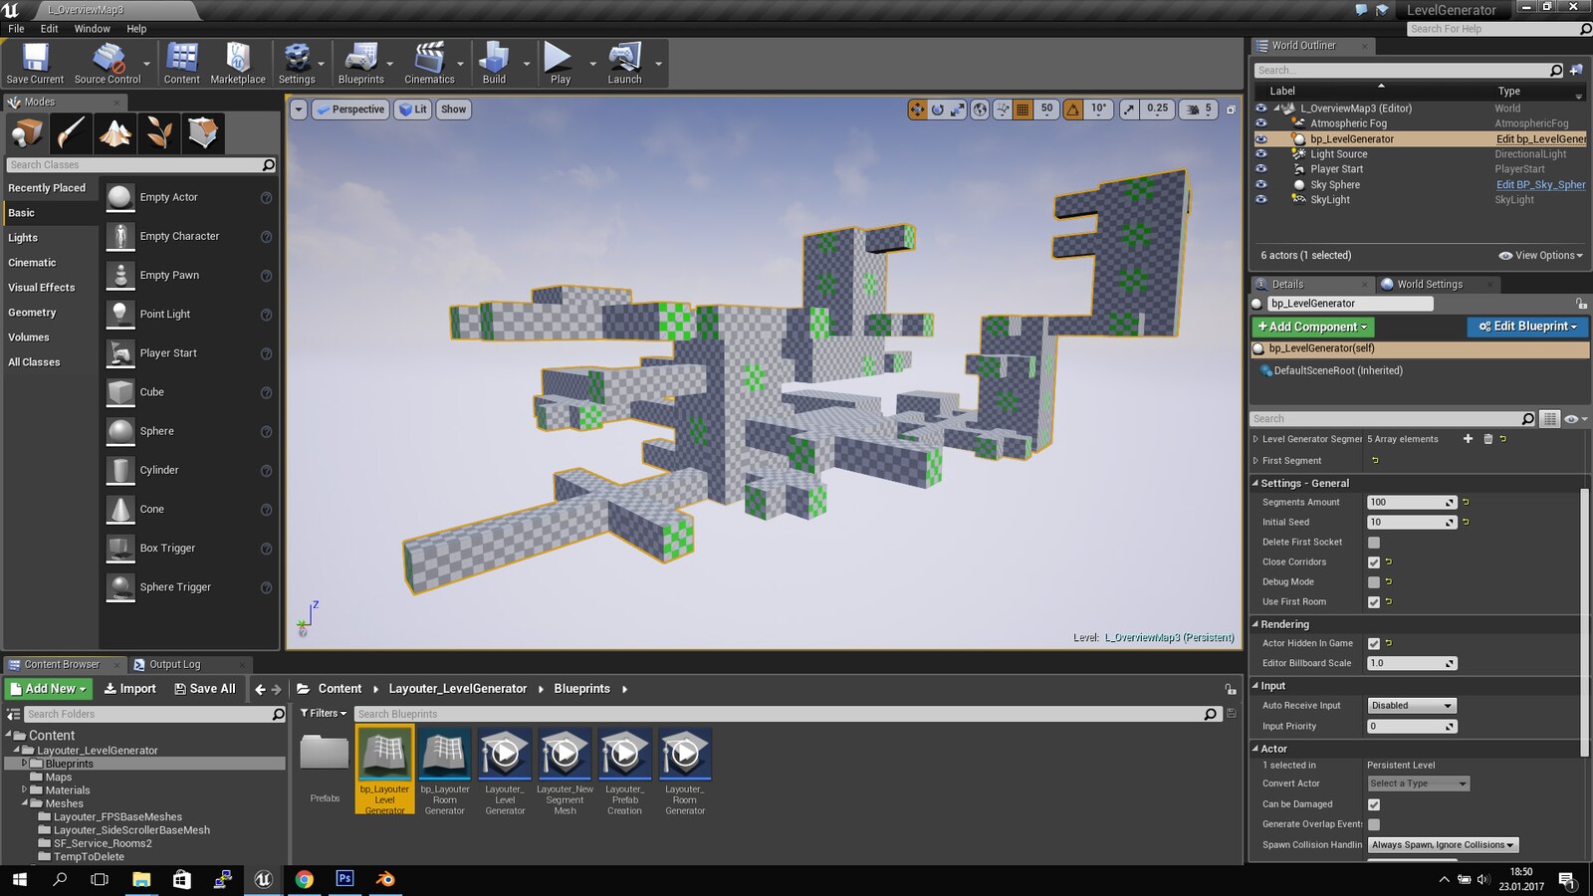
Task: Open the Show flags menu
Action: click(453, 110)
